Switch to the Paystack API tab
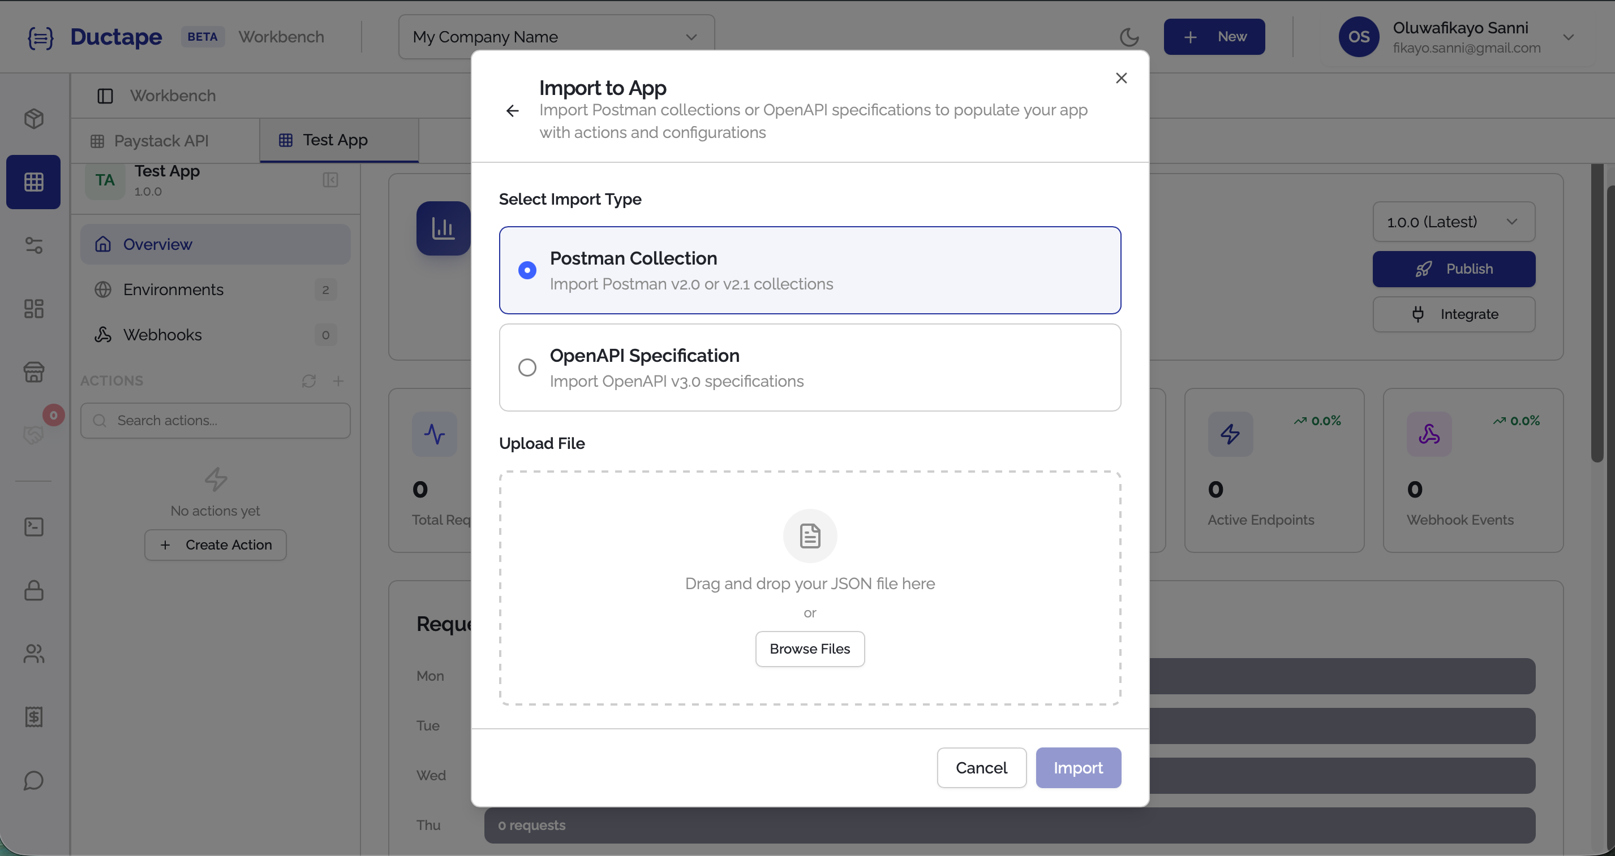Viewport: 1615px width, 856px height. point(161,140)
